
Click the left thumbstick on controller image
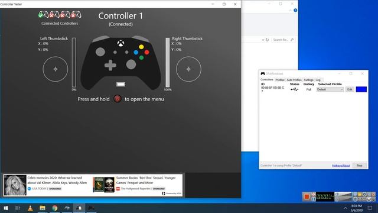[x=100, y=52]
